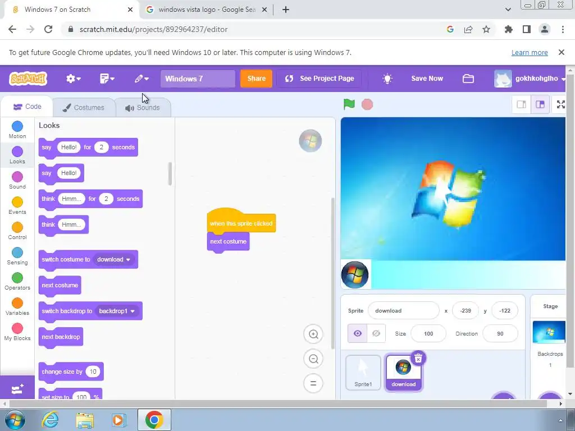Stop the project with the red stop icon
575x431 pixels.
[x=367, y=104]
